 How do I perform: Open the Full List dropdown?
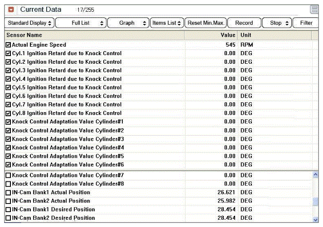(81, 23)
